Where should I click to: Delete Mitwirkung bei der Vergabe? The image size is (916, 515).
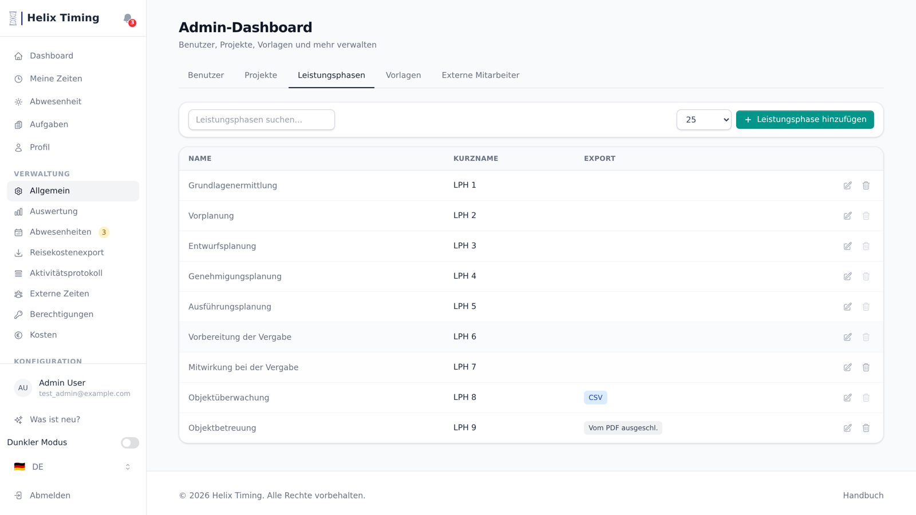(x=866, y=367)
